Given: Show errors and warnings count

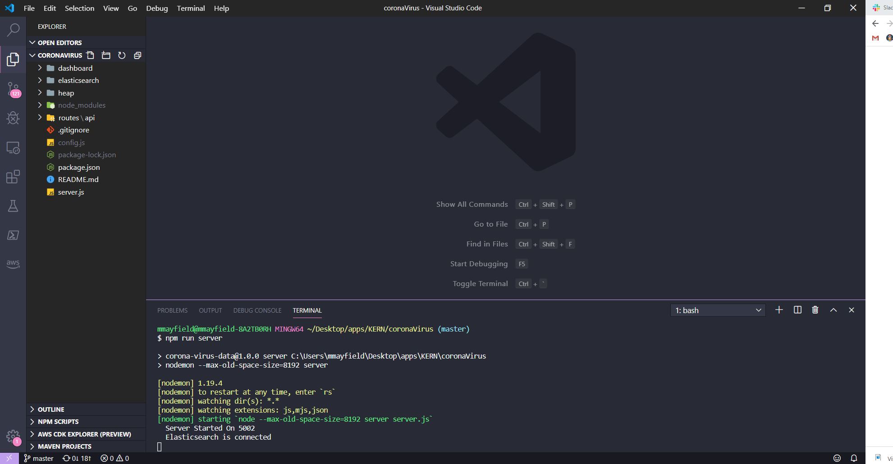Looking at the screenshot, I should coord(114,458).
